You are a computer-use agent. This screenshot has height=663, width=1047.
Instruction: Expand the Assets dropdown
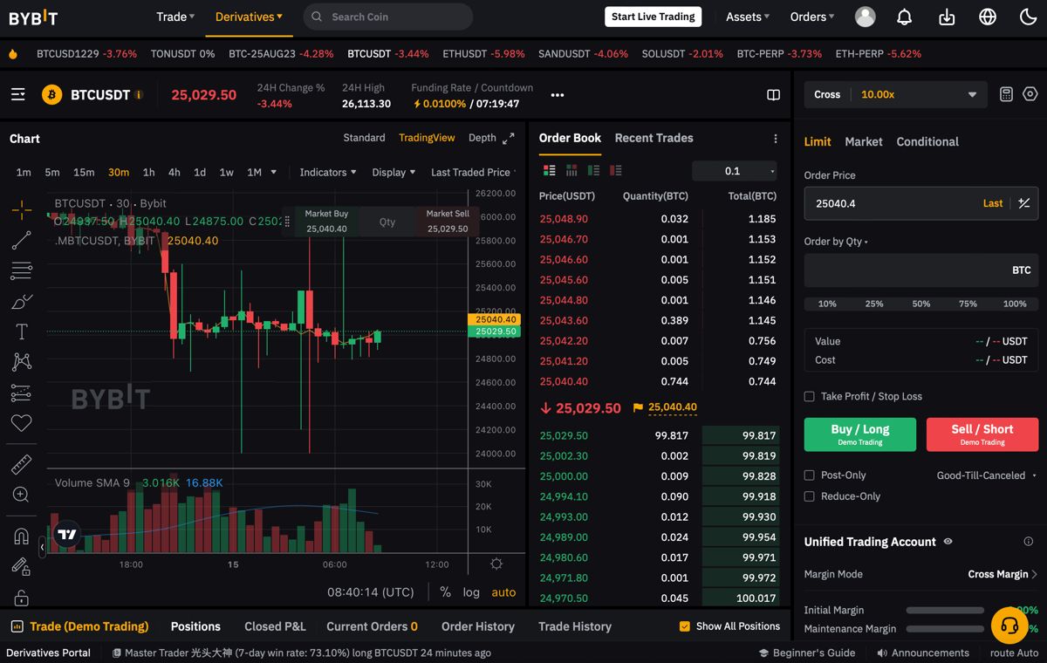748,17
